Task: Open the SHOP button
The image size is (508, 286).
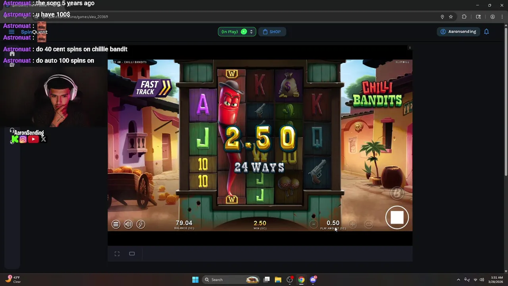Action: [272, 32]
